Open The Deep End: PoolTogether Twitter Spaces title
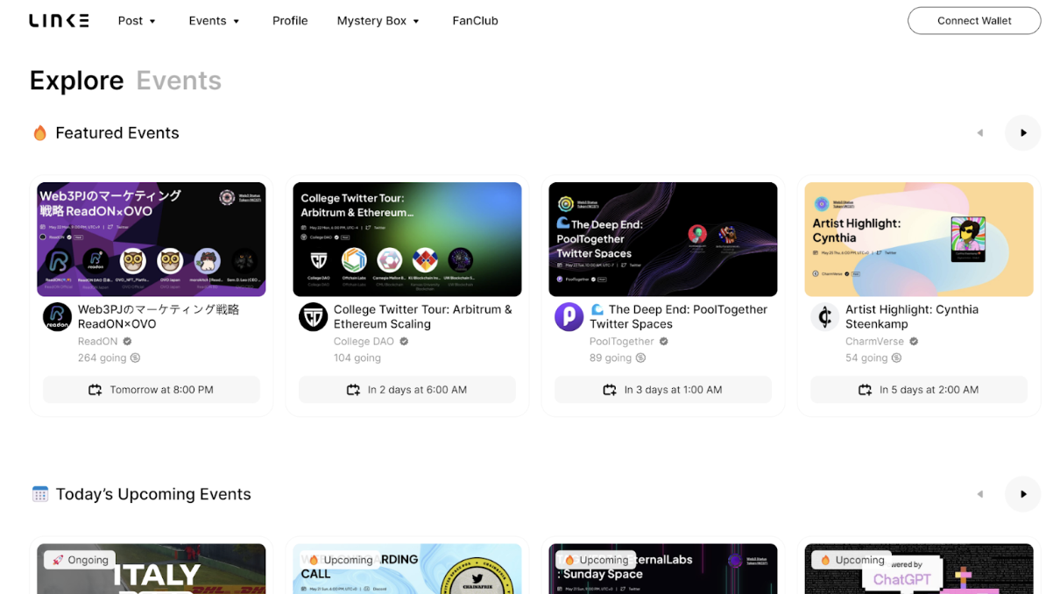The image size is (1053, 594). click(678, 316)
